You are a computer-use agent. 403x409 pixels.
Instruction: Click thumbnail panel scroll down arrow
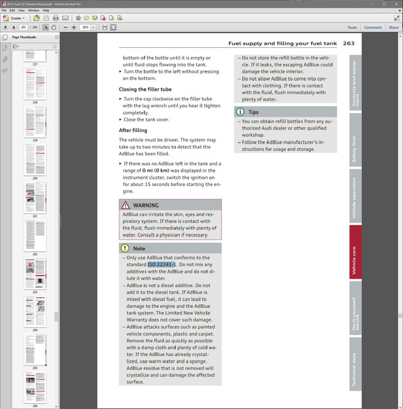(56, 406)
